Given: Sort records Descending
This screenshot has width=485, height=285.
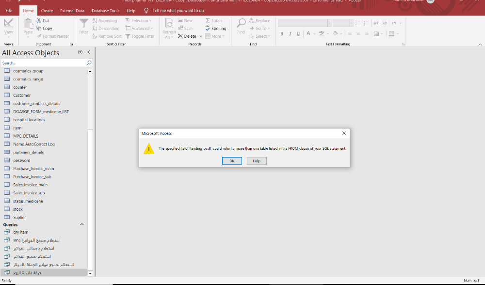Looking at the screenshot, I should tap(106, 28).
